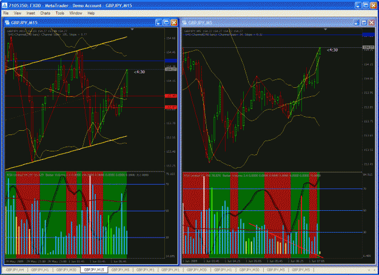This screenshot has height=275, width=379.
Task: Click 154.05 on the M5 price axis
Action: tap(368, 79)
